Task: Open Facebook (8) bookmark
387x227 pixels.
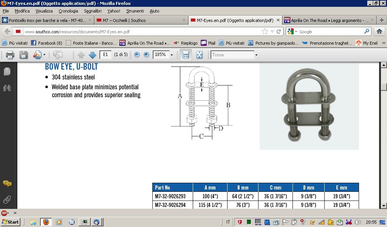Action: point(46,43)
